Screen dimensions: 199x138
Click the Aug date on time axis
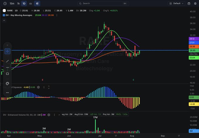click(x=132, y=136)
